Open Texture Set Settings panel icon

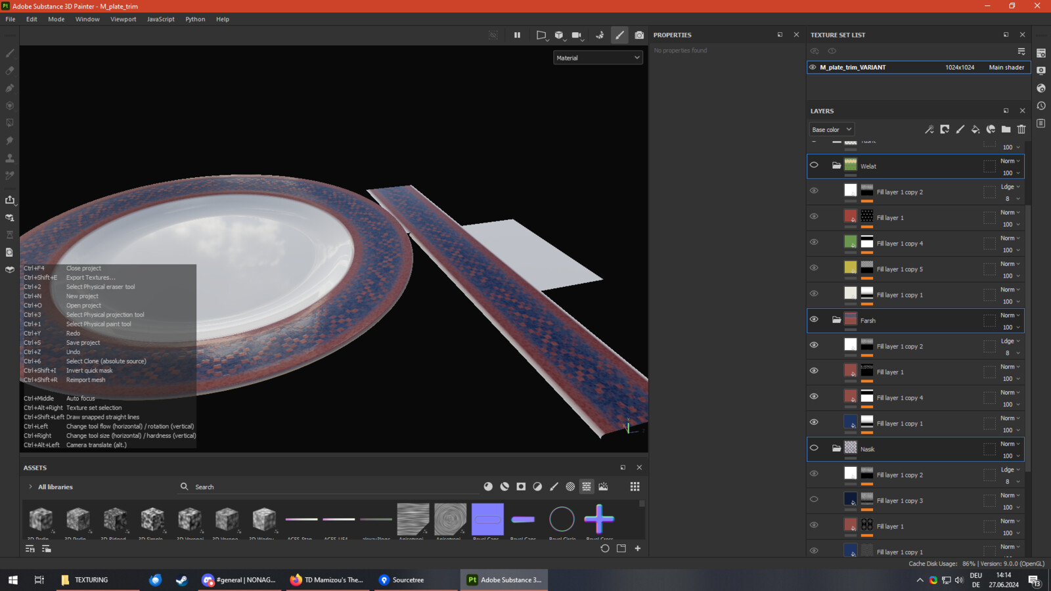(1041, 53)
